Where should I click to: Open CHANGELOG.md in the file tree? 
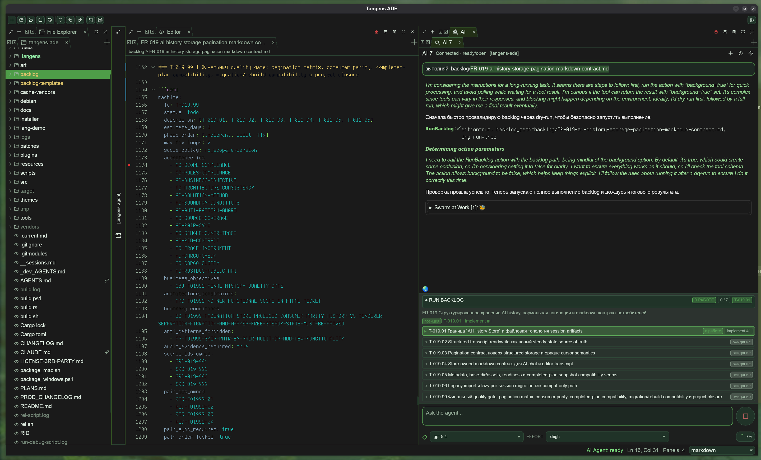[x=41, y=343]
